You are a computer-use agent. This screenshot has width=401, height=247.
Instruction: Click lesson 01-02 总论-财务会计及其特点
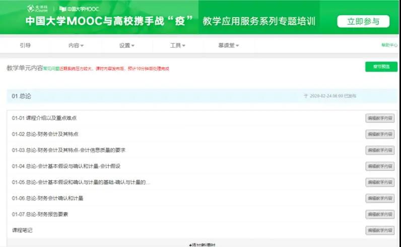pos(45,134)
